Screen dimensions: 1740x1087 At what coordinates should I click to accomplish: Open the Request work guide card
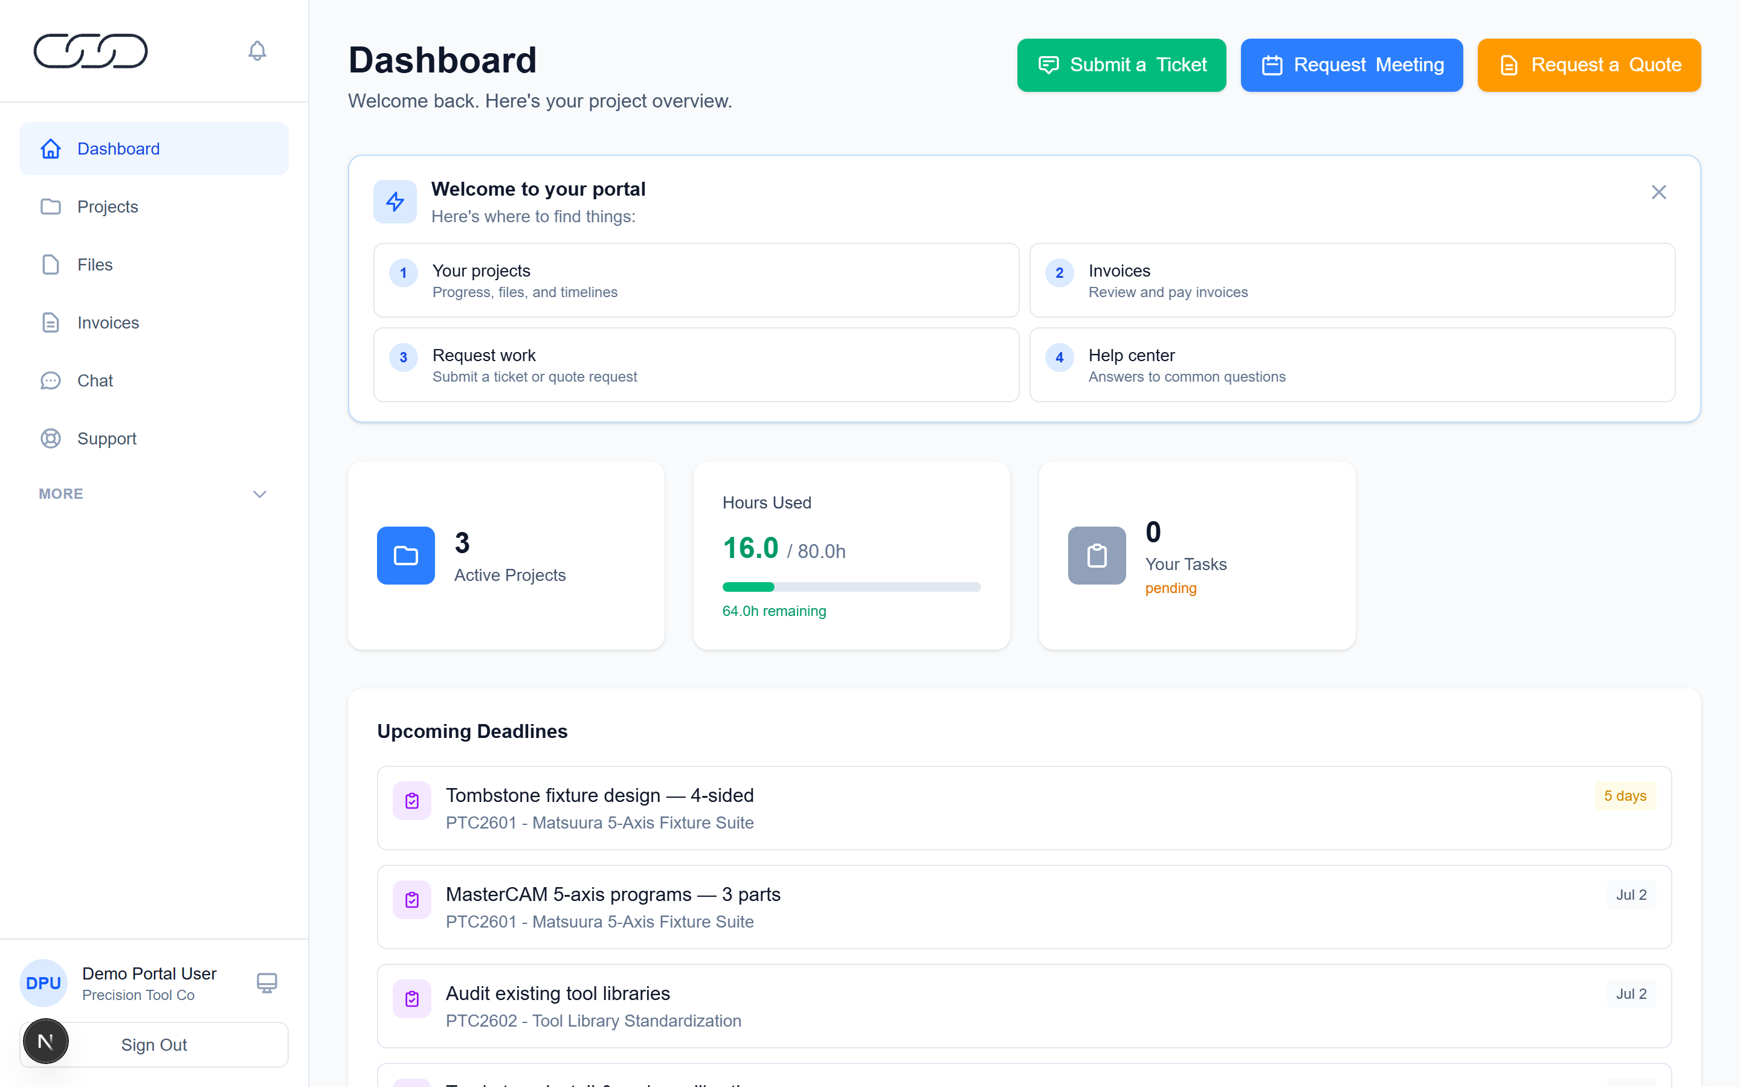click(696, 365)
